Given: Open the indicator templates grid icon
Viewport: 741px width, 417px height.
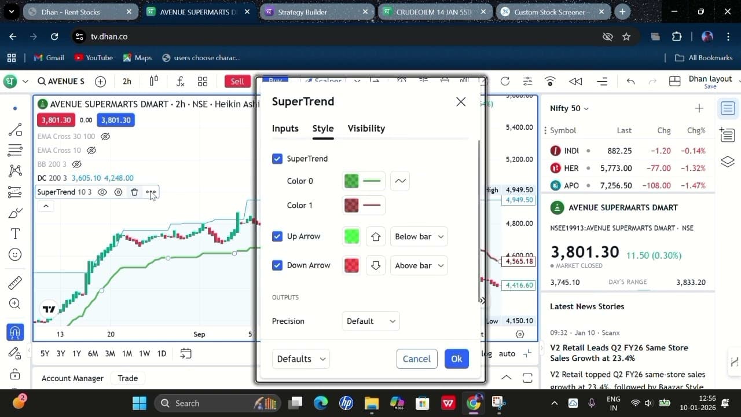Looking at the screenshot, I should [203, 81].
